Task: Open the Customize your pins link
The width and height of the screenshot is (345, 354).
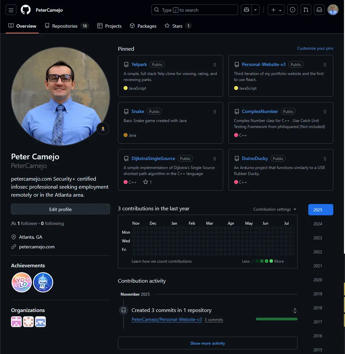Action: click(x=315, y=48)
